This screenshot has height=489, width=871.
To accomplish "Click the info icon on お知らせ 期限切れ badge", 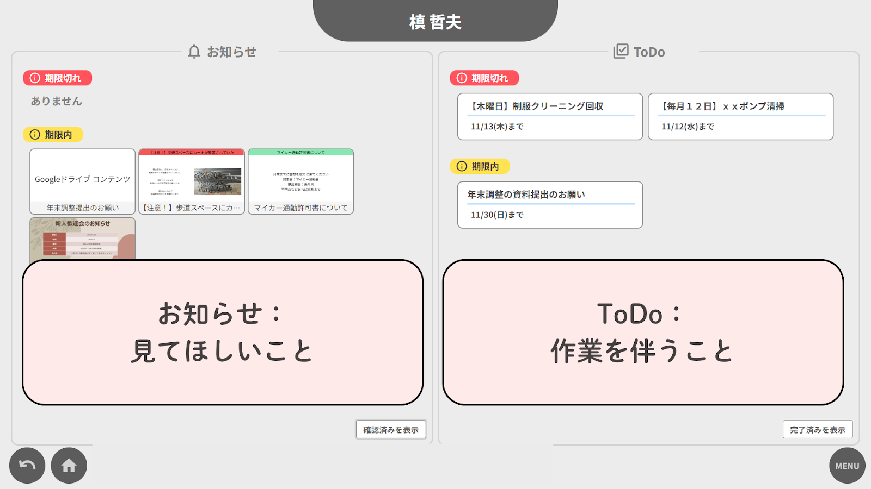I will pyautogui.click(x=34, y=78).
